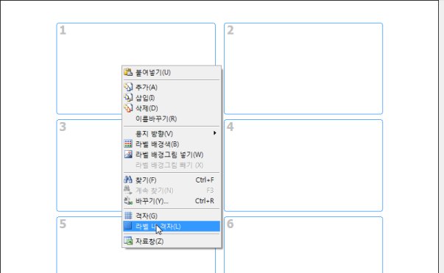This screenshot has width=444, height=273.
Task: Select label cell number 4
Action: tap(303, 166)
